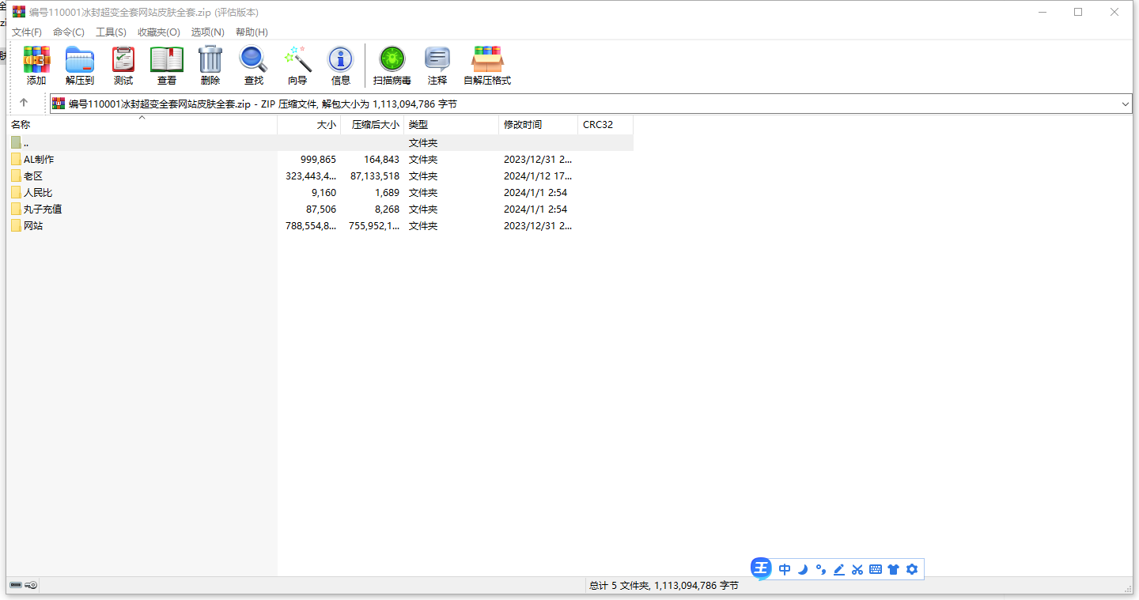This screenshot has width=1139, height=600.
Task: Click the 删除 (Delete) trash icon
Action: click(210, 60)
